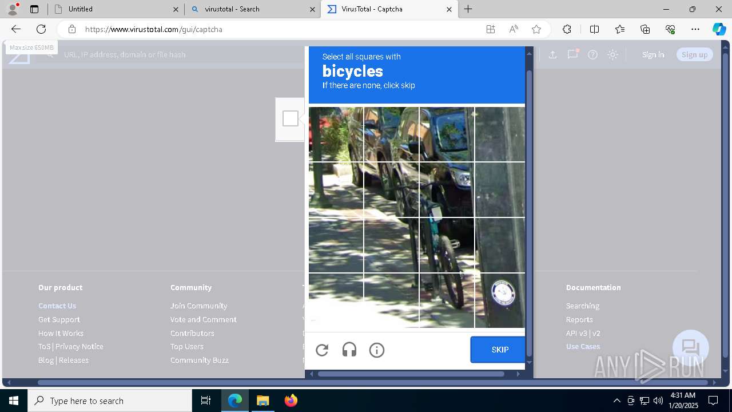Image resolution: width=732 pixels, height=412 pixels.
Task: Add this page to favorites star
Action: 536,29
